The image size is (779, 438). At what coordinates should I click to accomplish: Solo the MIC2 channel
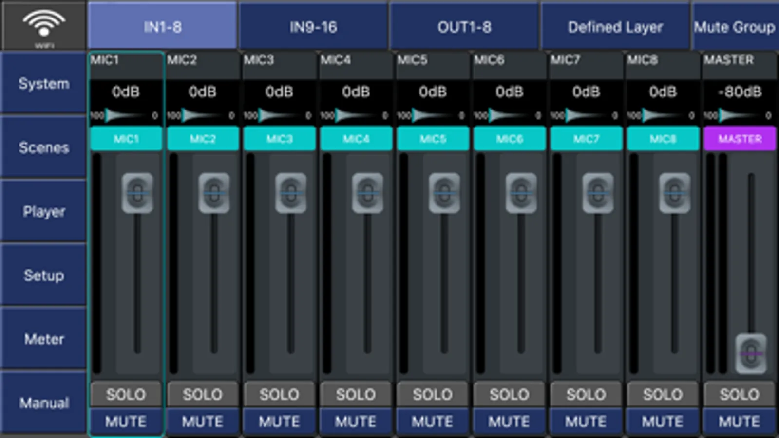click(203, 394)
